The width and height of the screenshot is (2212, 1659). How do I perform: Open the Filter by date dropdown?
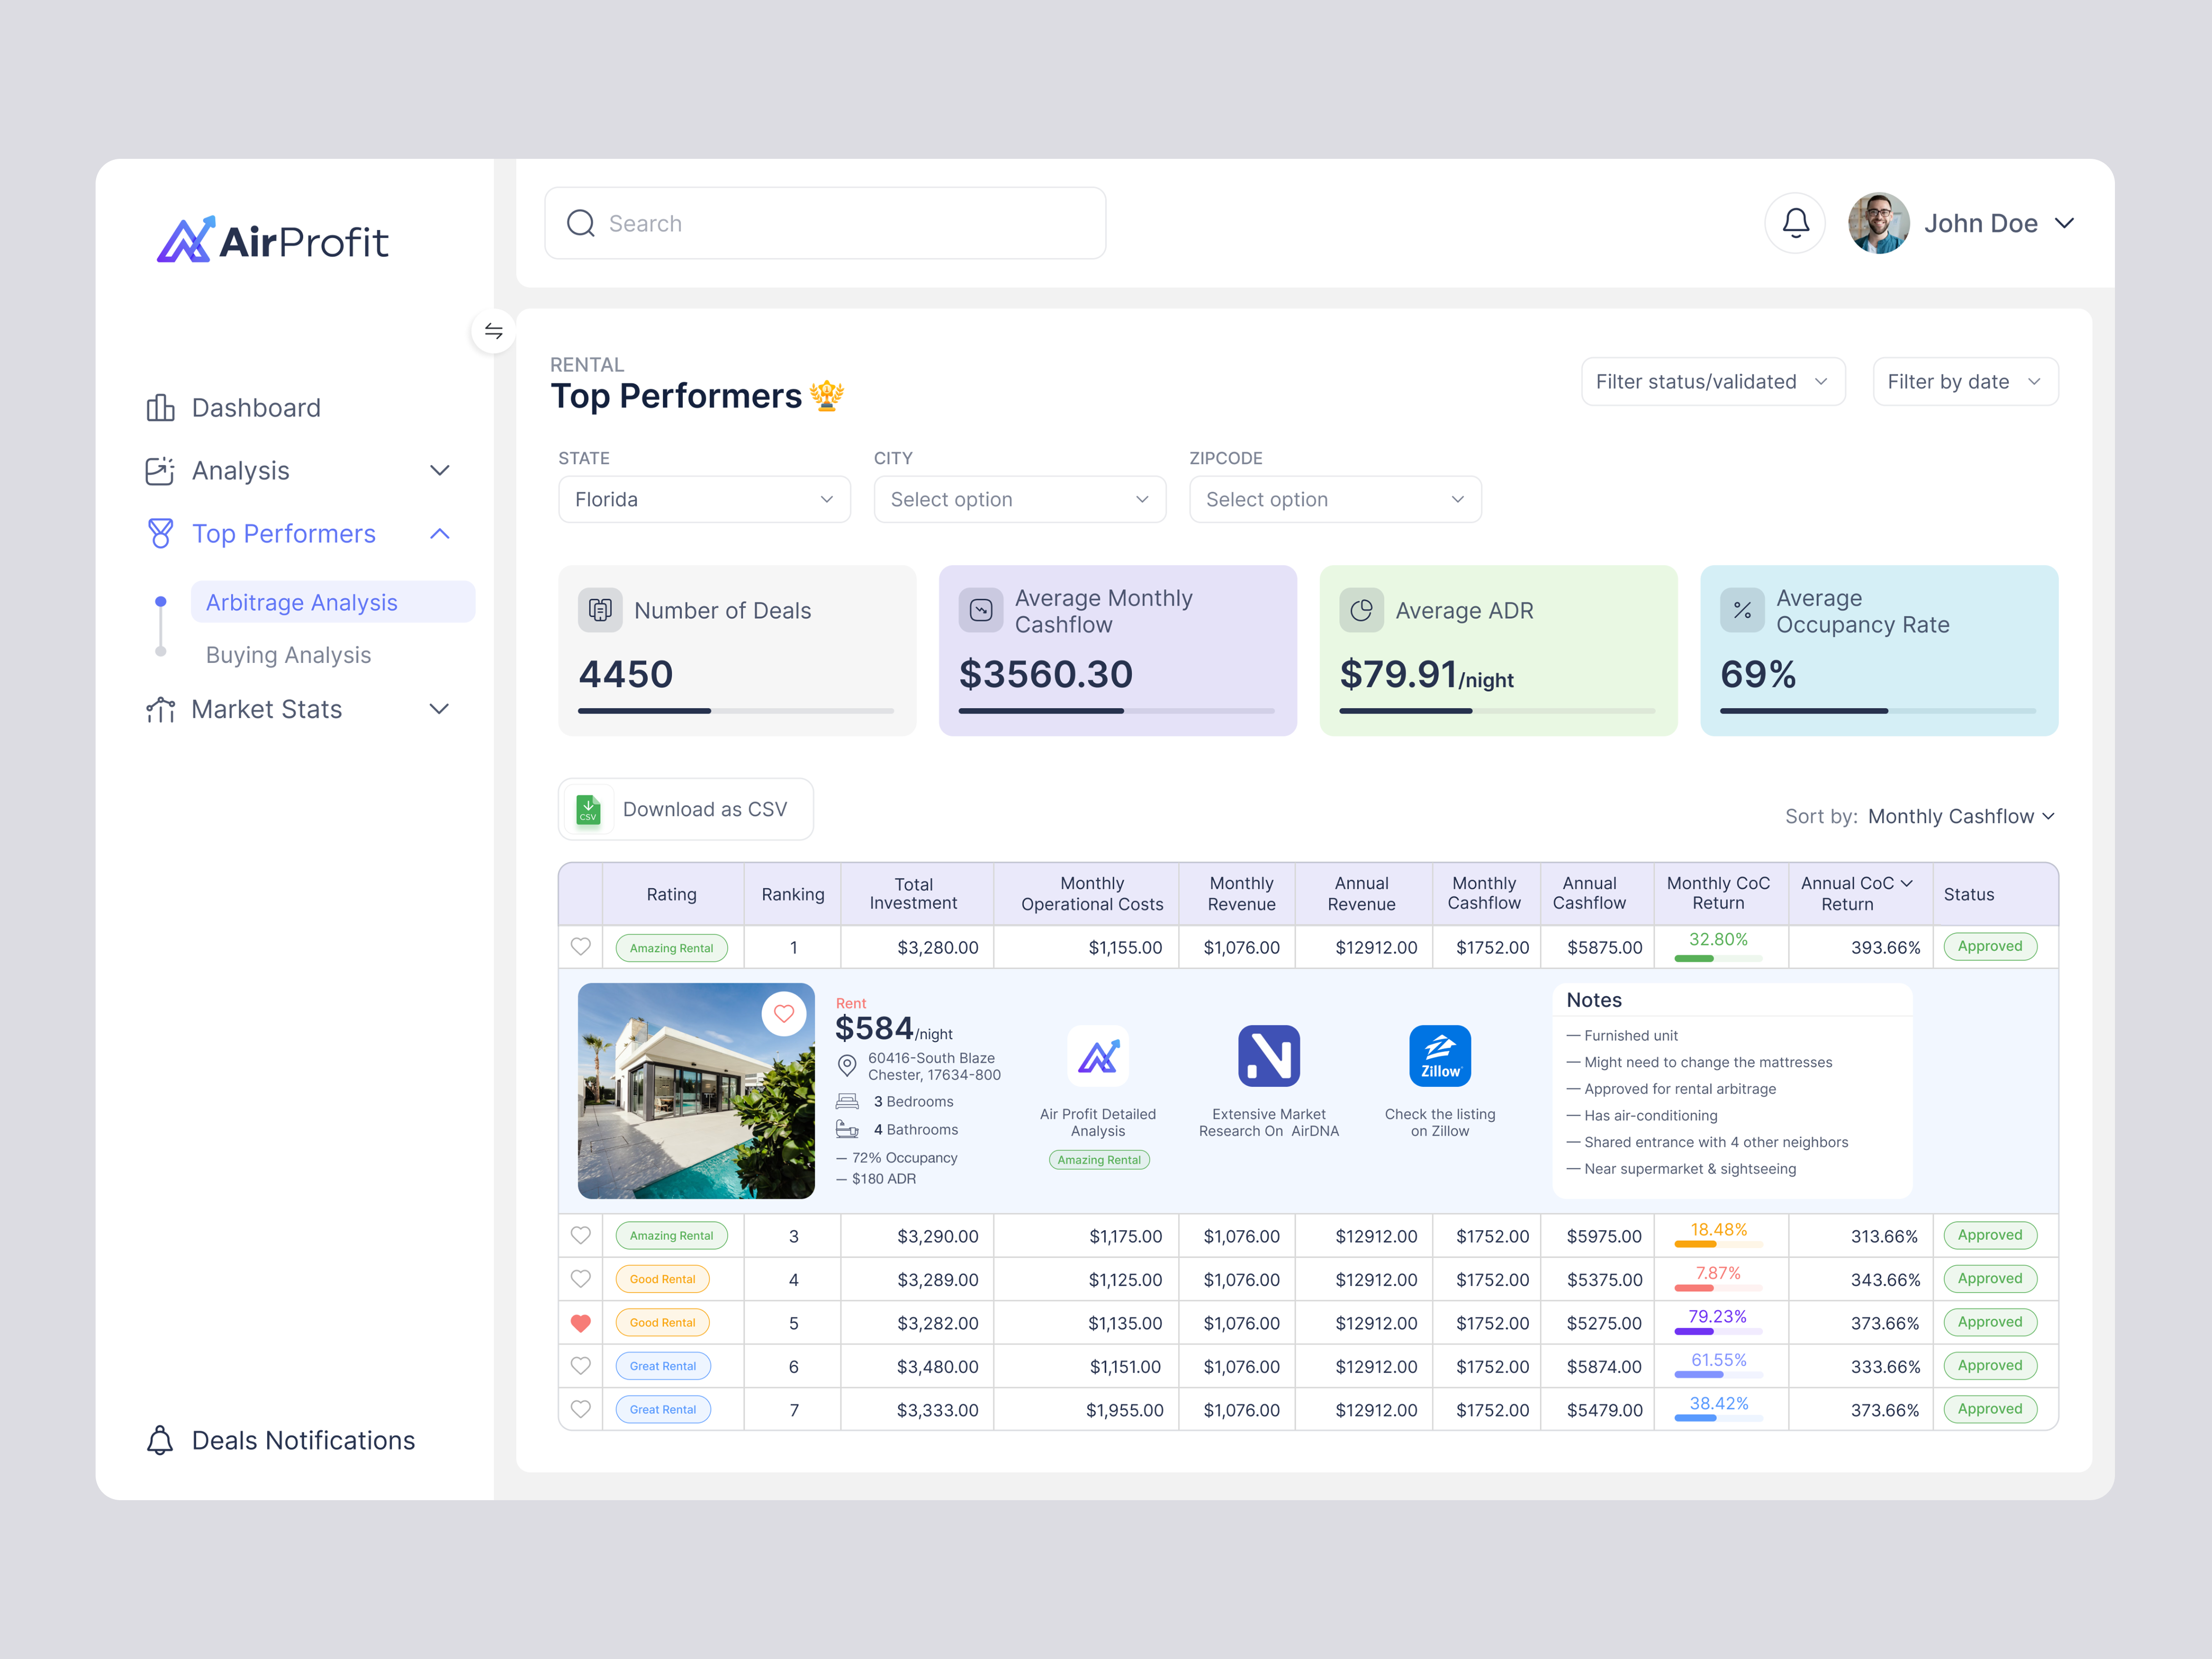click(1965, 381)
